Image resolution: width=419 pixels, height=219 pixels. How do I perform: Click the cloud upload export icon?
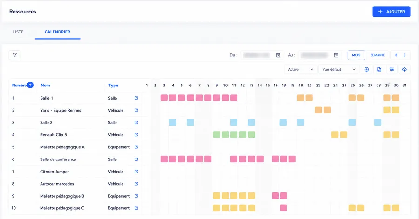(404, 69)
